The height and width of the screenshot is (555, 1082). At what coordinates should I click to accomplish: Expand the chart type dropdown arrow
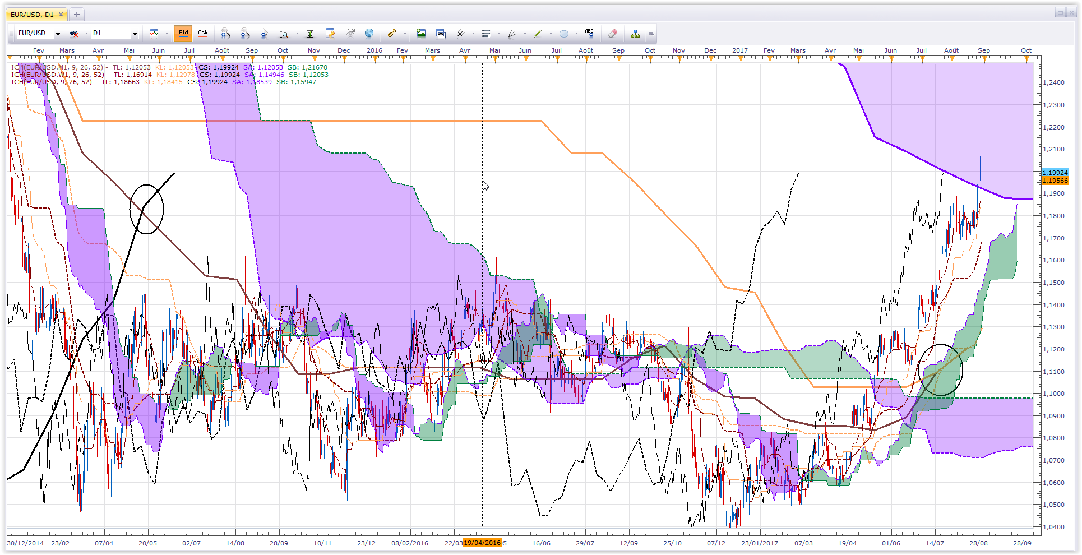tap(167, 34)
